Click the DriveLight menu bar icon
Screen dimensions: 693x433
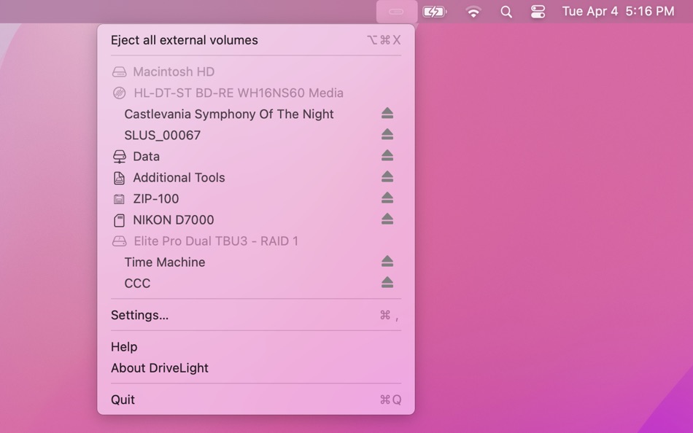[396, 12]
